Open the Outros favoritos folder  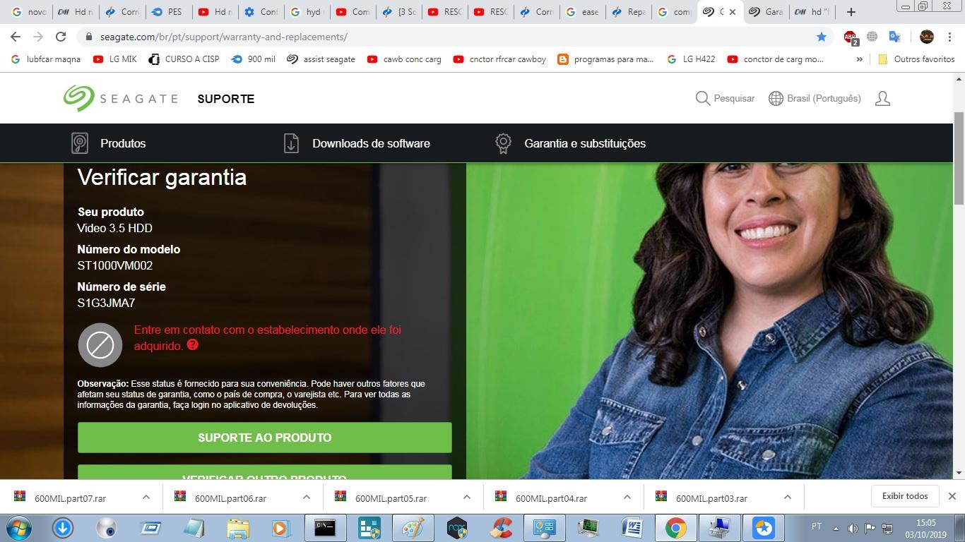pos(916,59)
